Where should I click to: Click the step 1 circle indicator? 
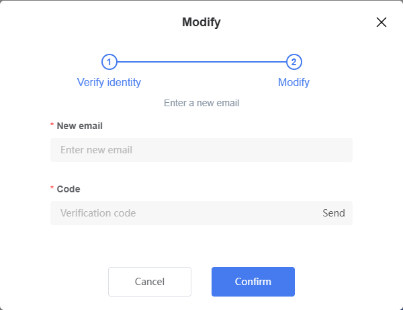[x=109, y=62]
